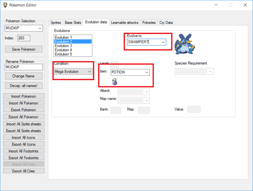253x191 pixels.
Task: Click the Potion item icon
Action: coord(115,82)
